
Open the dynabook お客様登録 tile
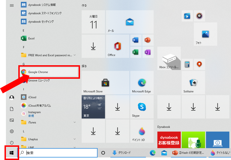point(169,140)
